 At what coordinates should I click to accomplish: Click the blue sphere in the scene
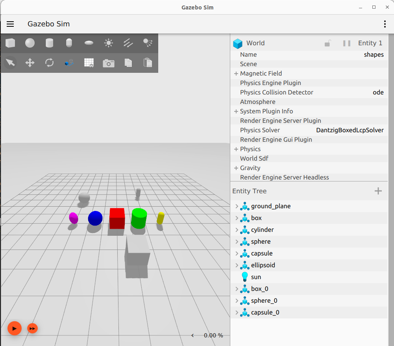[95, 218]
